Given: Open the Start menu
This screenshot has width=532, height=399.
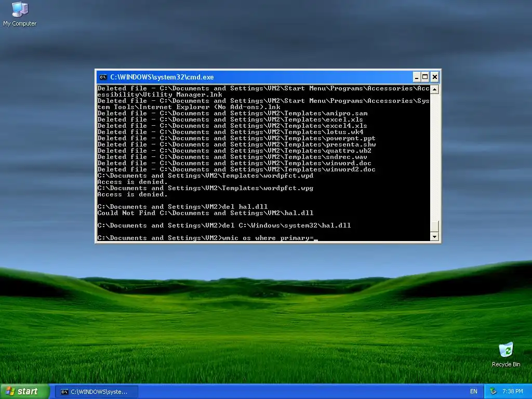Looking at the screenshot, I should pos(25,392).
